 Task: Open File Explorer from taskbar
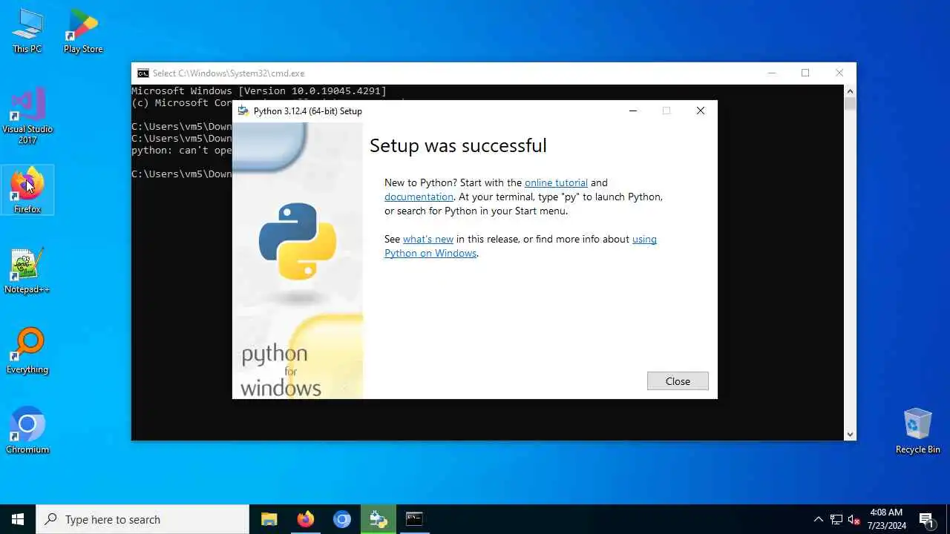click(269, 519)
